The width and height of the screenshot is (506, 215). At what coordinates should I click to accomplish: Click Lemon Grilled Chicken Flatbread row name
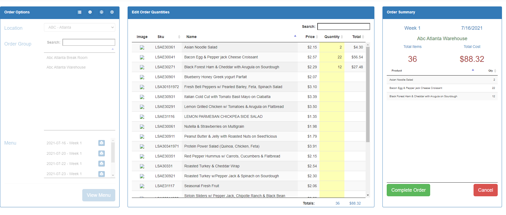[x=234, y=107]
